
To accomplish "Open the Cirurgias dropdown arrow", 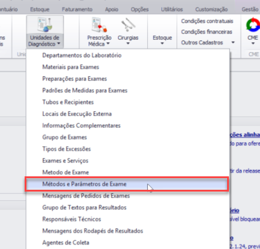I will (x=128, y=43).
